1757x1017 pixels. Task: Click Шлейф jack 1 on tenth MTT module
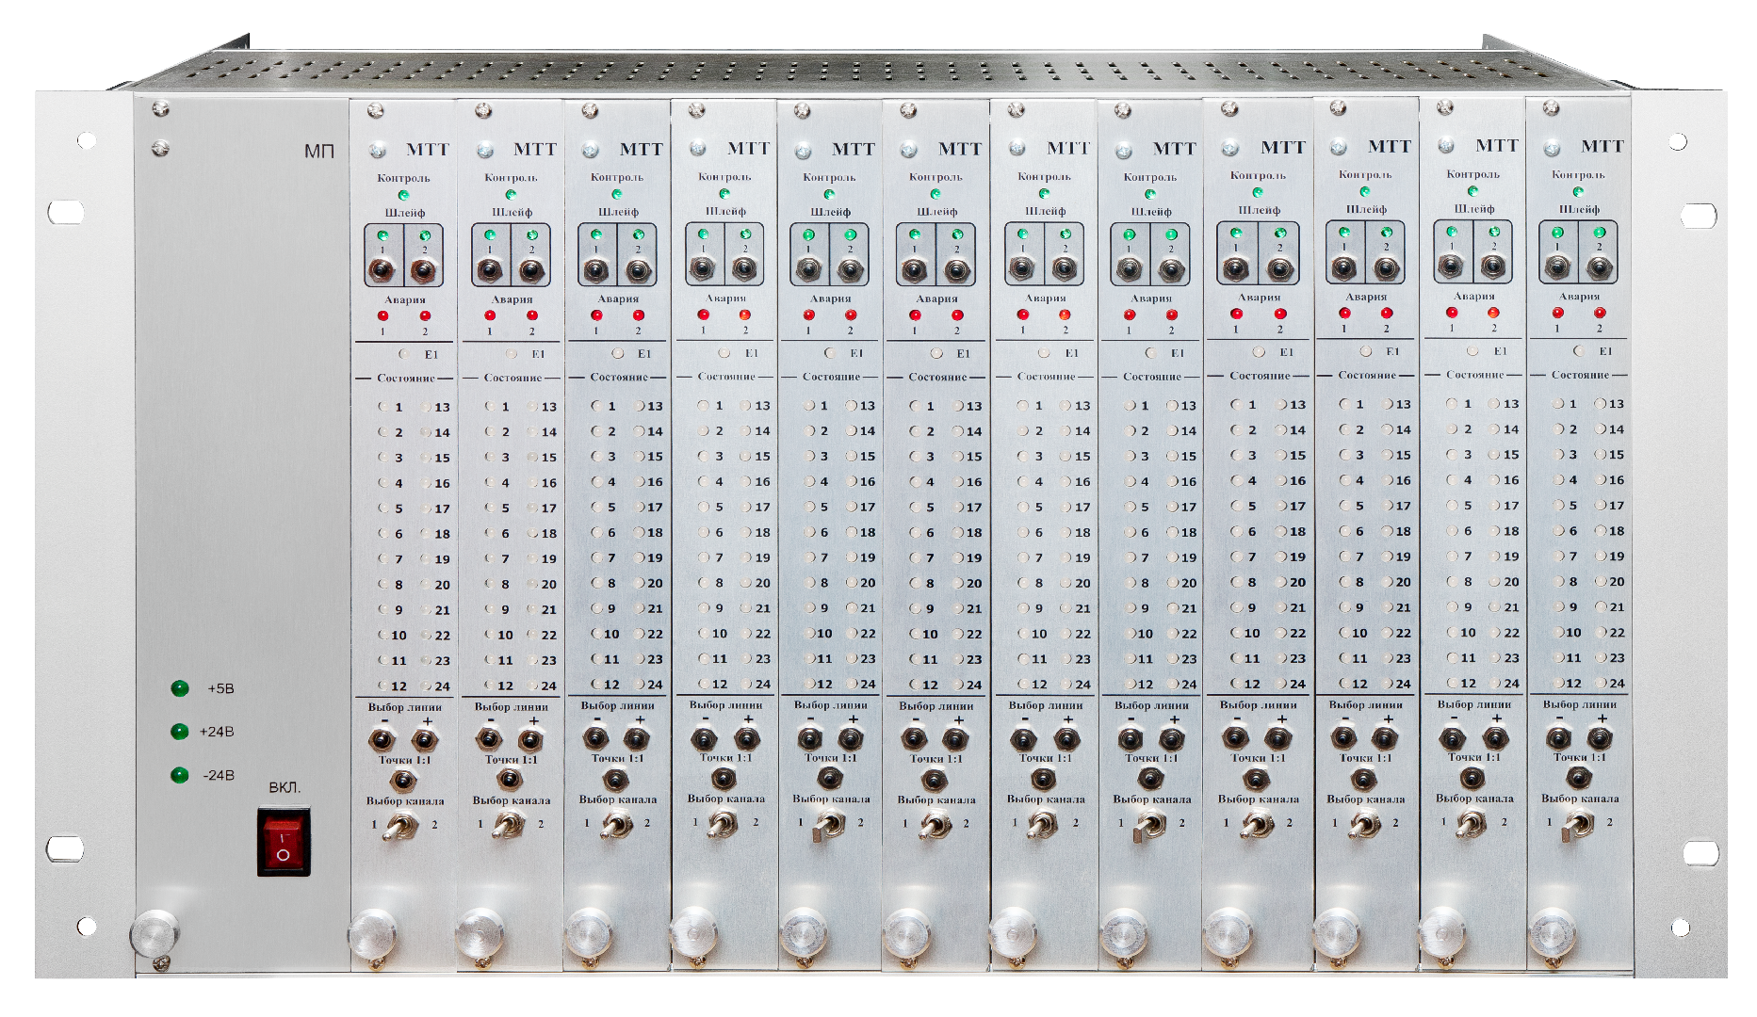pos(1343,268)
